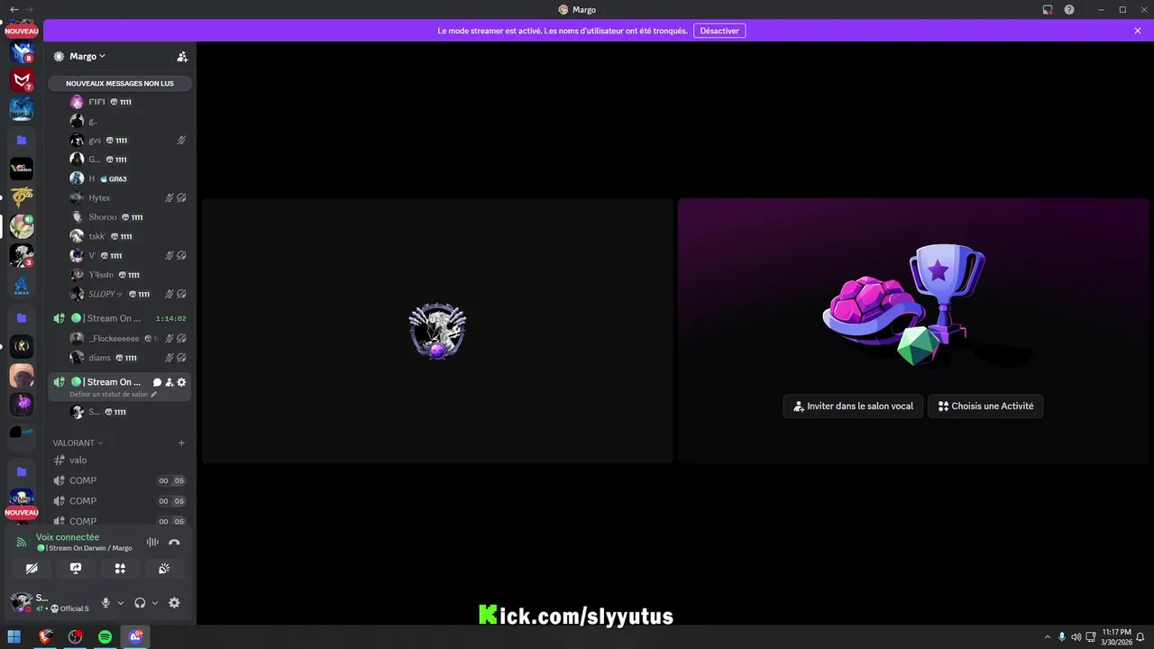Viewport: 1154px width, 649px height.
Task: Open own avatar in user panel
Action: 22,602
